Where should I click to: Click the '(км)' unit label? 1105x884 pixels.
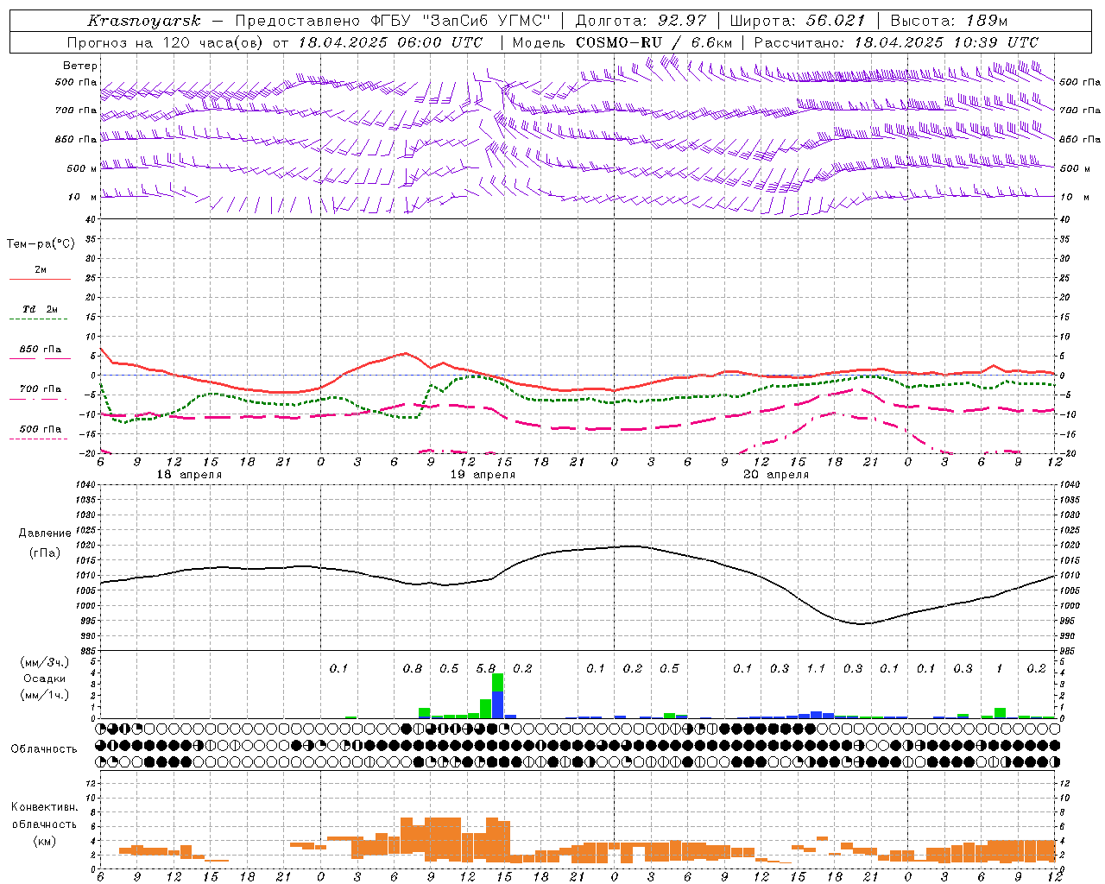pos(45,842)
